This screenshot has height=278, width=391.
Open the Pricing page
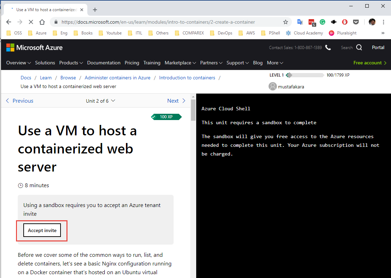[132, 63]
